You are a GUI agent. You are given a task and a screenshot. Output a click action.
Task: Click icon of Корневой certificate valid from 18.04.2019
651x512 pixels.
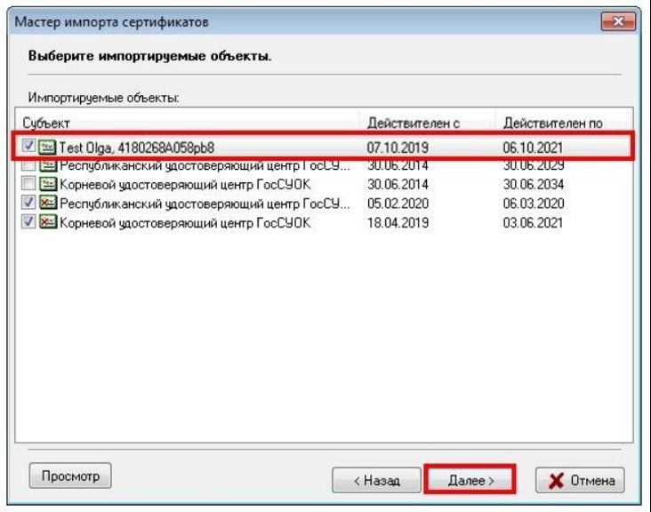click(x=47, y=222)
